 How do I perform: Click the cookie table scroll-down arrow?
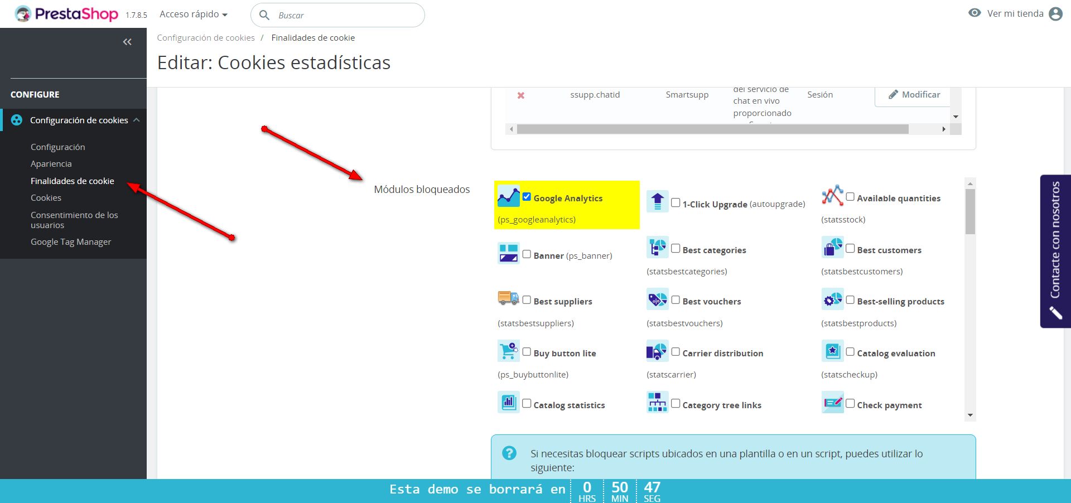(x=956, y=117)
